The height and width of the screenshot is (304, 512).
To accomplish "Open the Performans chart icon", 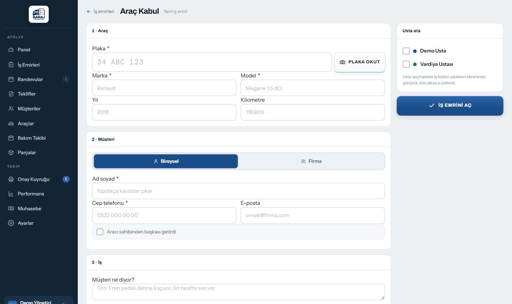I will point(11,194).
